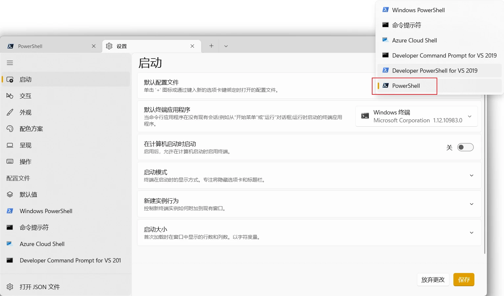Click the 放弃更改 discard changes button
This screenshot has width=504, height=296.
point(433,280)
